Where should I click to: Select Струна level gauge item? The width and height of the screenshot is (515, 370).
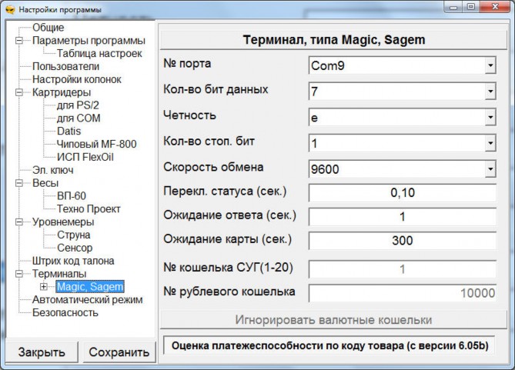point(74,235)
